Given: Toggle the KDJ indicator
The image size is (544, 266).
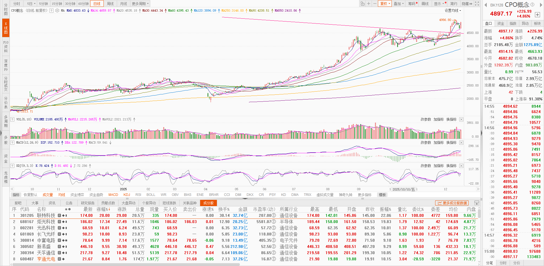Looking at the screenshot, I should (x=127, y=195).
